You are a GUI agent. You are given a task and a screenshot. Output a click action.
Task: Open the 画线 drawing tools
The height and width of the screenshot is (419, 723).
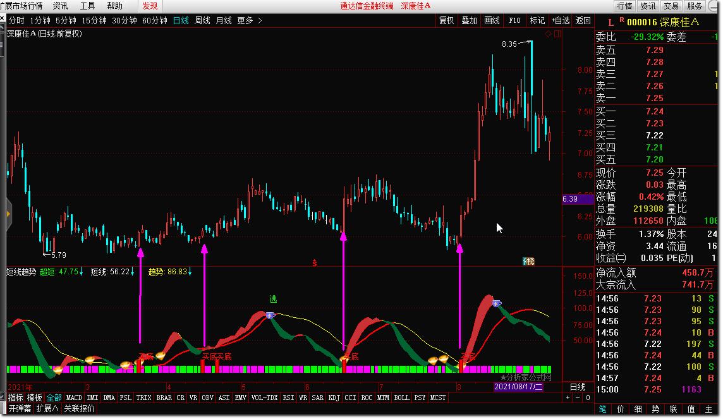point(492,20)
